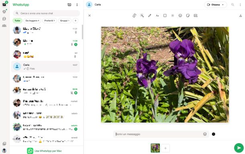Pick the blur pixelate tool
Screen dimensions: 245x154
(172, 16)
